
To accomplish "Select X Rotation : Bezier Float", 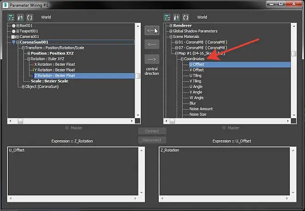I will [54, 64].
